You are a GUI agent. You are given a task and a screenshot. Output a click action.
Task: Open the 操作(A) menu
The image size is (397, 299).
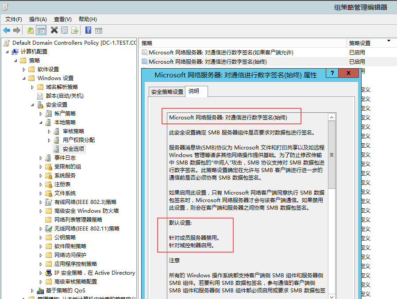(x=38, y=19)
